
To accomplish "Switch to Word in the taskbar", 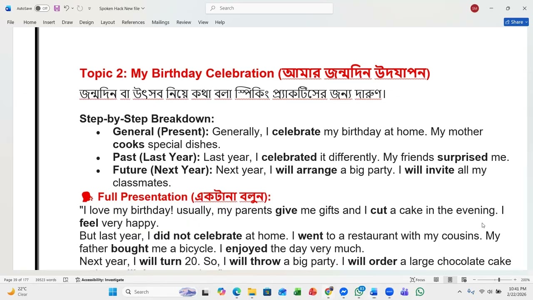I will point(374,292).
